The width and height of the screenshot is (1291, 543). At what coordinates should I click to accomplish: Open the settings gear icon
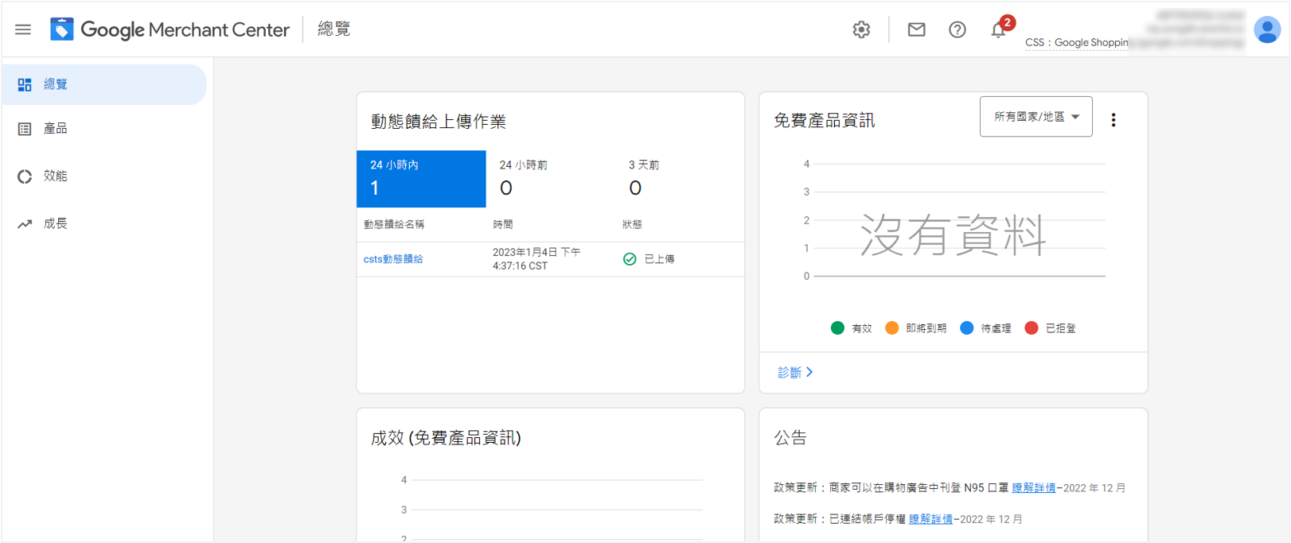click(x=861, y=29)
